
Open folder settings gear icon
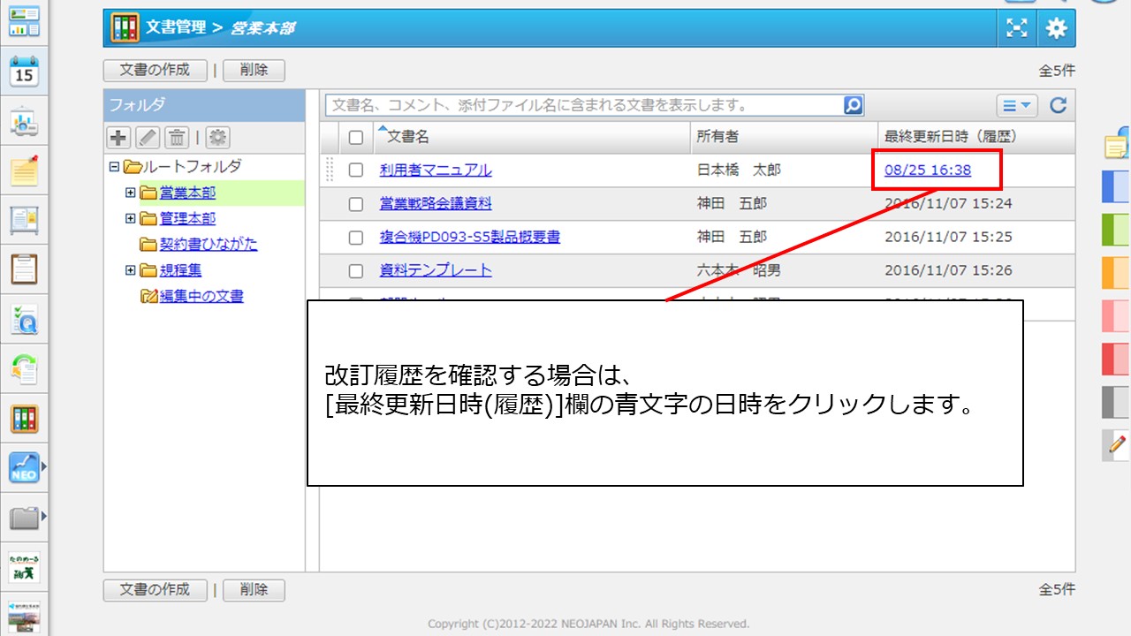coord(217,137)
